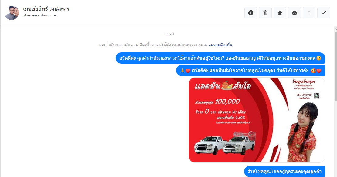Screen dimensions: 337x177
Task: Click the chat scrollbar thumb
Action: pyautogui.click(x=336, y=66)
